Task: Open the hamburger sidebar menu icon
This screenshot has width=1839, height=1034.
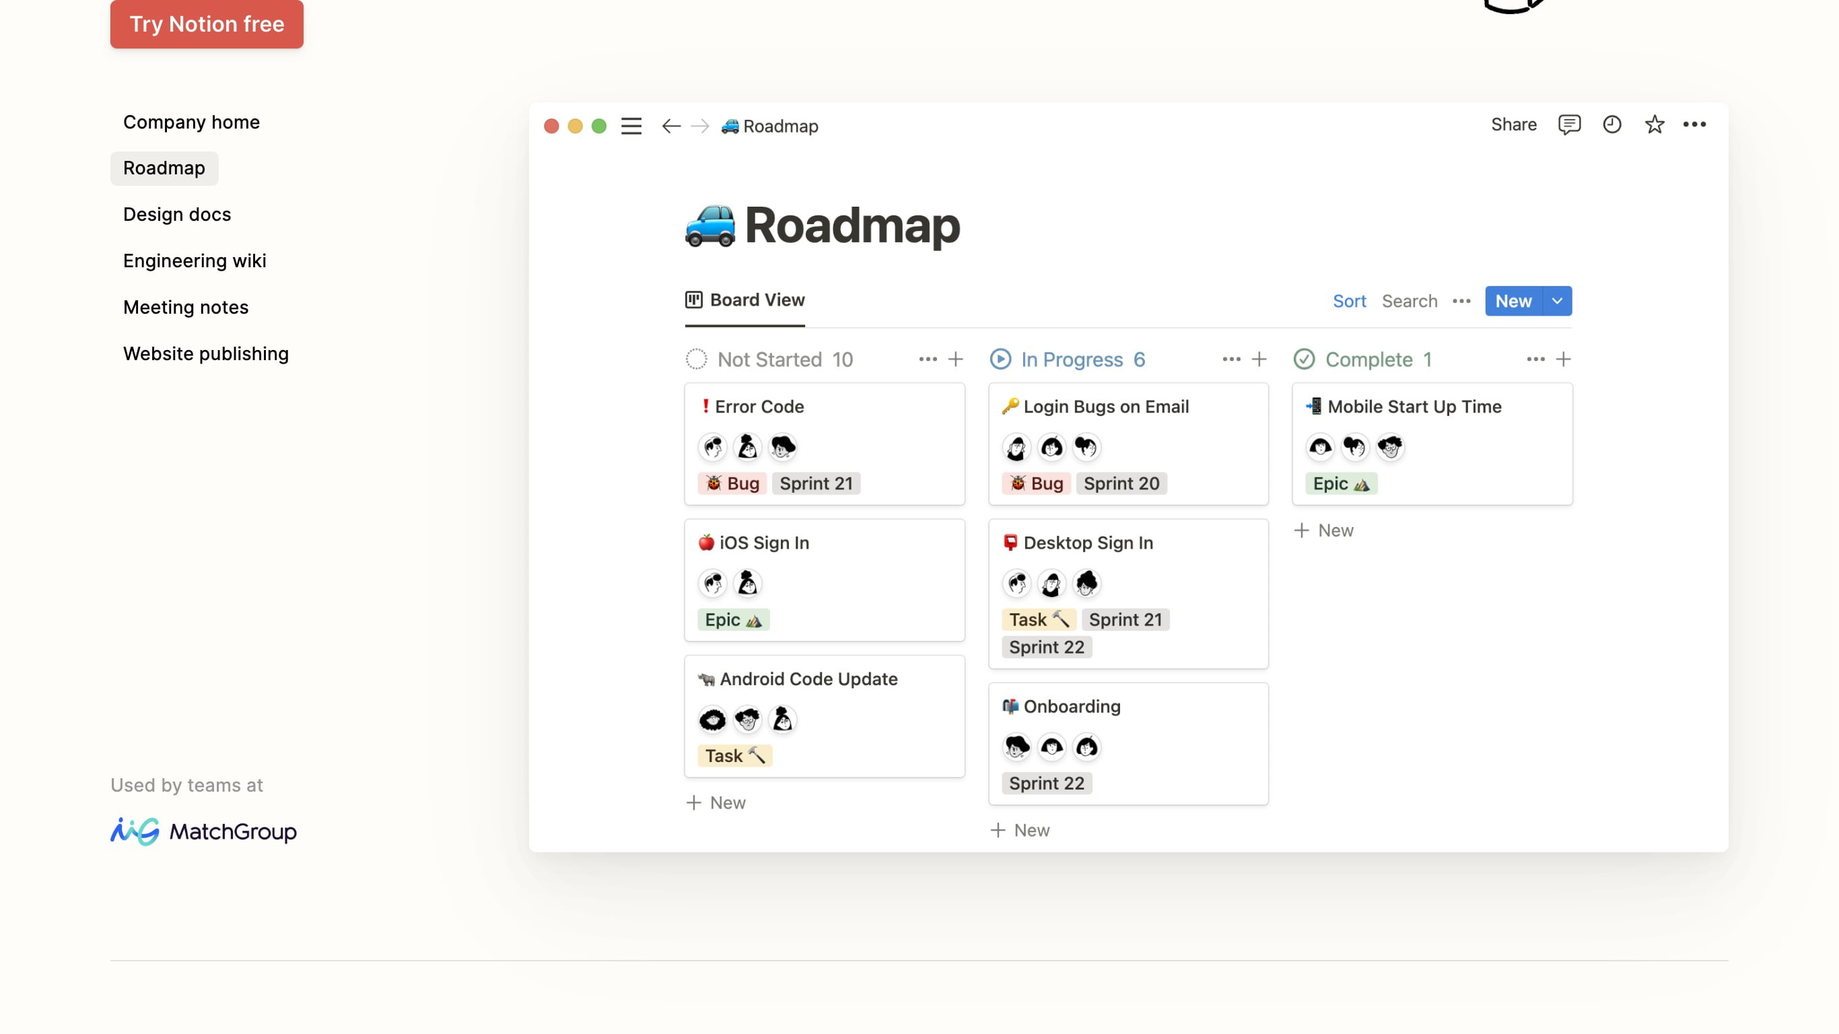Action: pyautogui.click(x=631, y=126)
